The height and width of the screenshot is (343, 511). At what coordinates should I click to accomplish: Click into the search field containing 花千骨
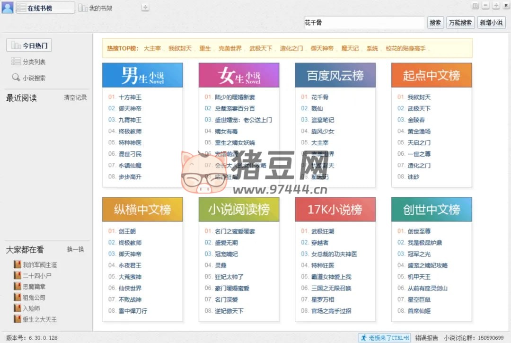point(363,22)
